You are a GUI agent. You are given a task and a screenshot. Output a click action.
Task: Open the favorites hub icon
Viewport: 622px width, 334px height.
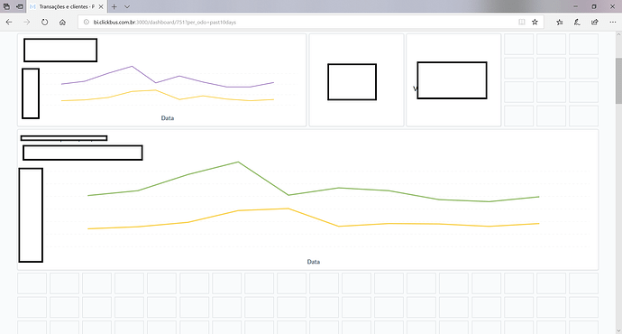pos(559,23)
